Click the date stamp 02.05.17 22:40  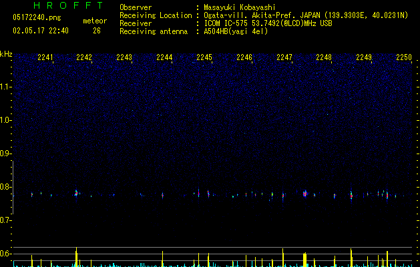point(41,31)
